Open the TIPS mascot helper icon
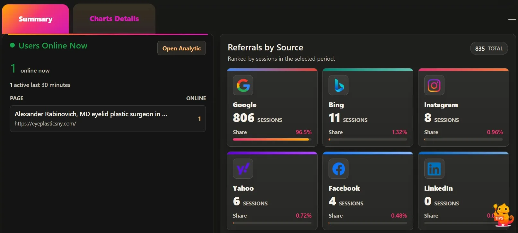Image resolution: width=518 pixels, height=233 pixels. point(503,215)
